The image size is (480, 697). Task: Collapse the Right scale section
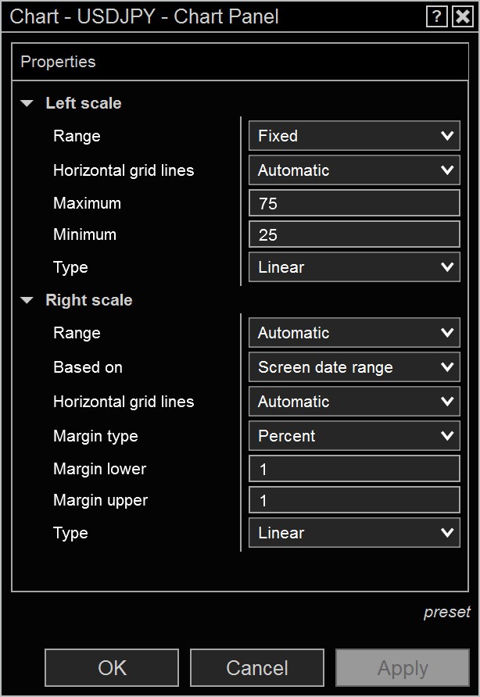pyautogui.click(x=28, y=300)
